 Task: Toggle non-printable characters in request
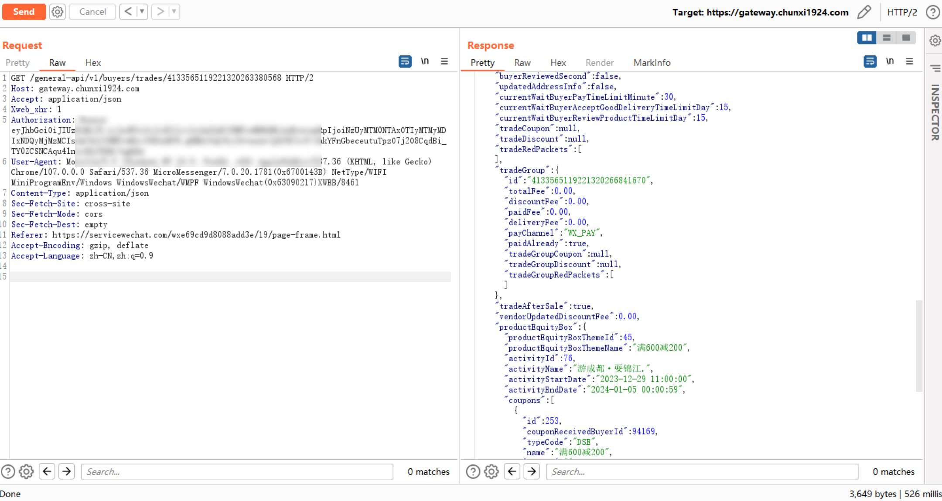coord(425,61)
